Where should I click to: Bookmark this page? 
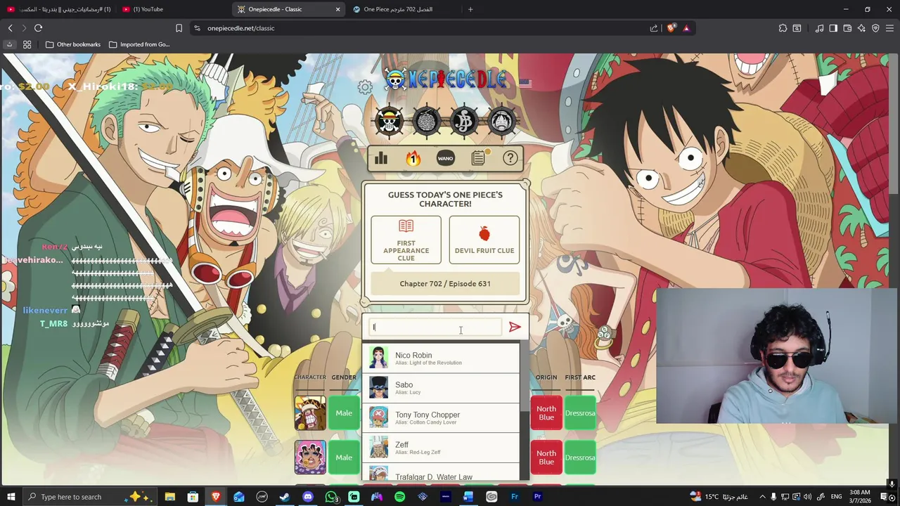tap(179, 28)
